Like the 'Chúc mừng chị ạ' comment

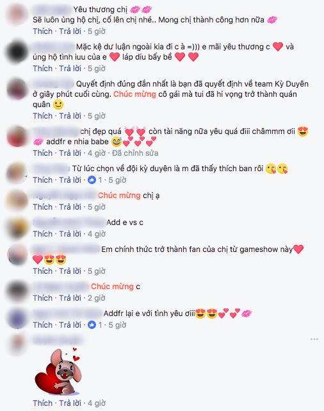[x=43, y=207]
